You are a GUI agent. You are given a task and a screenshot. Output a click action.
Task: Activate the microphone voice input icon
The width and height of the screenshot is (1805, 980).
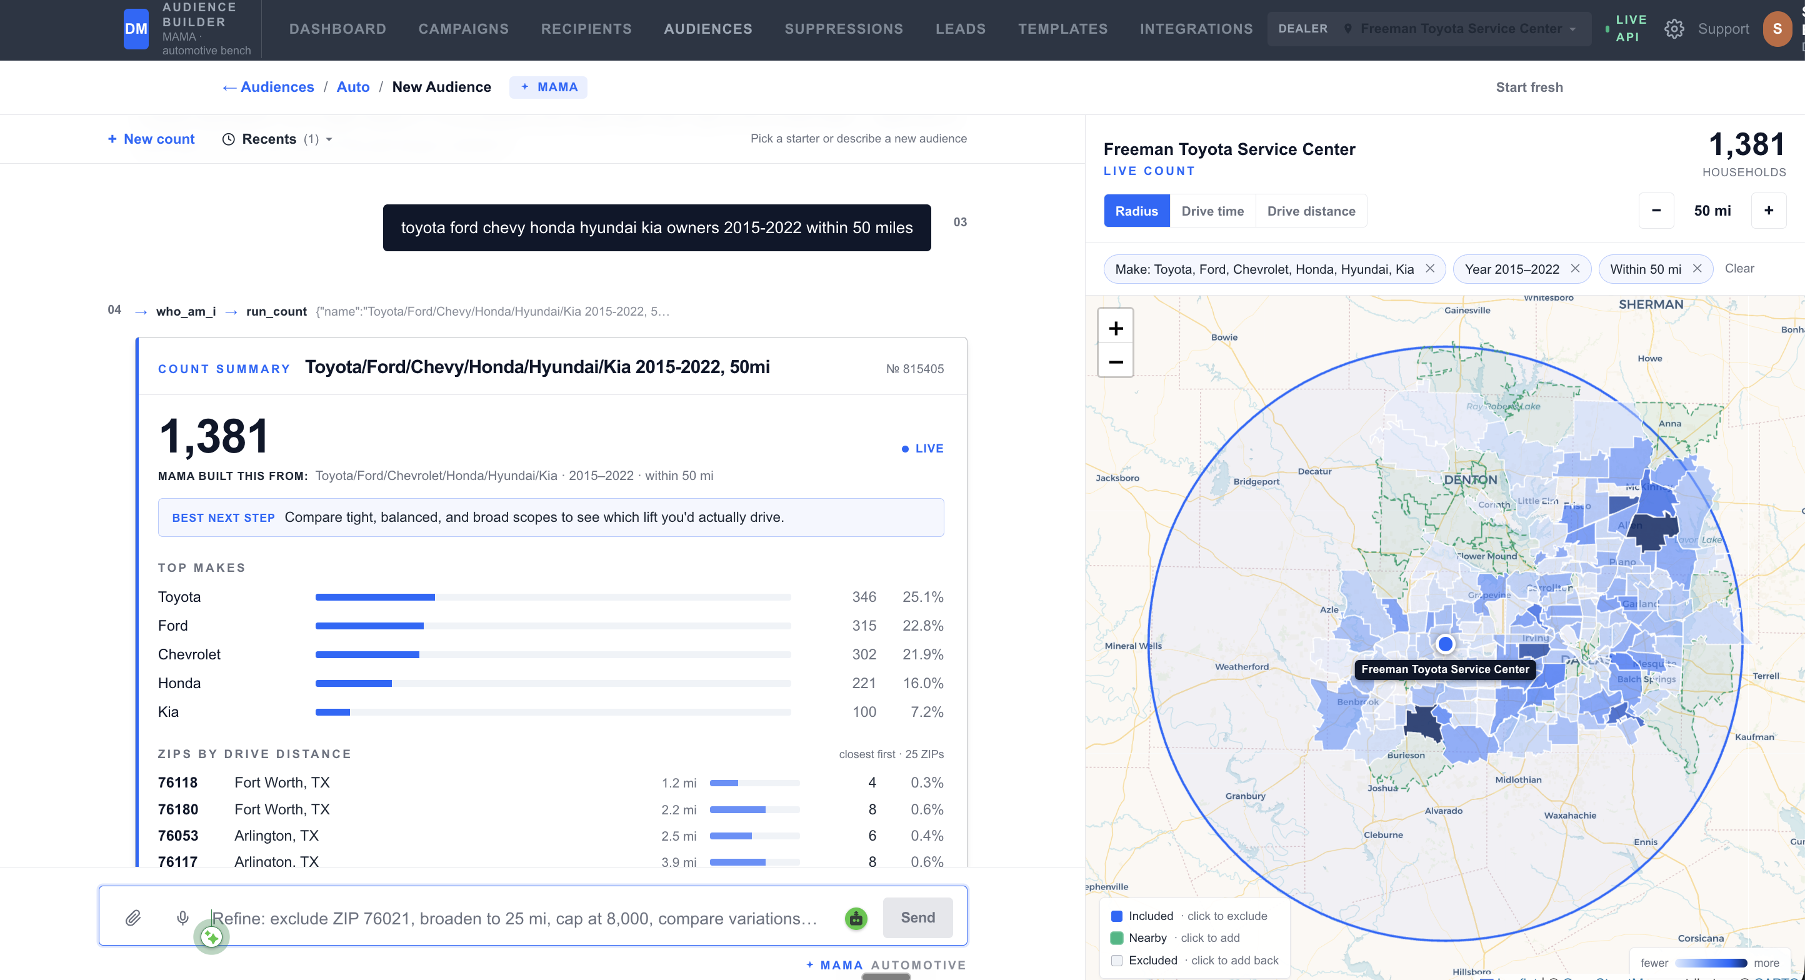click(x=183, y=917)
